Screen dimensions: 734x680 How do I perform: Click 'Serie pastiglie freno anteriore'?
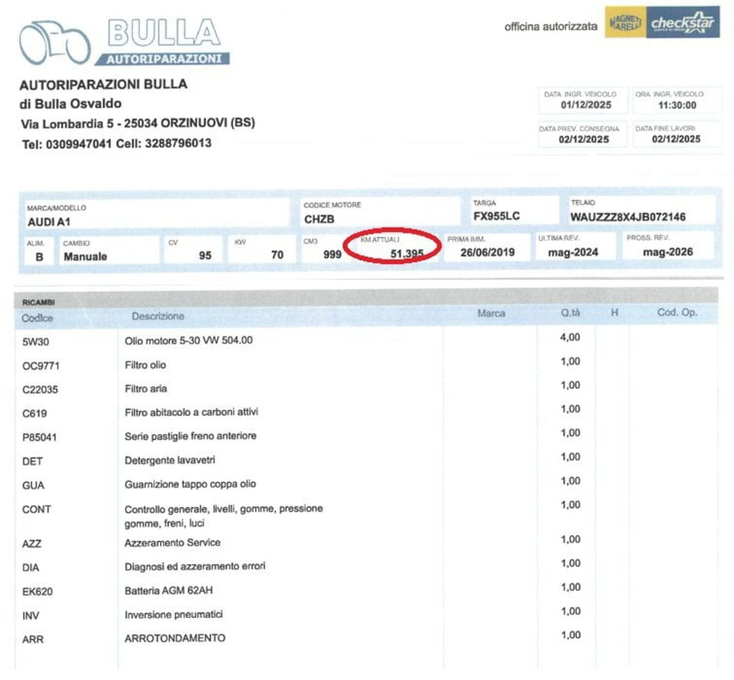(190, 436)
